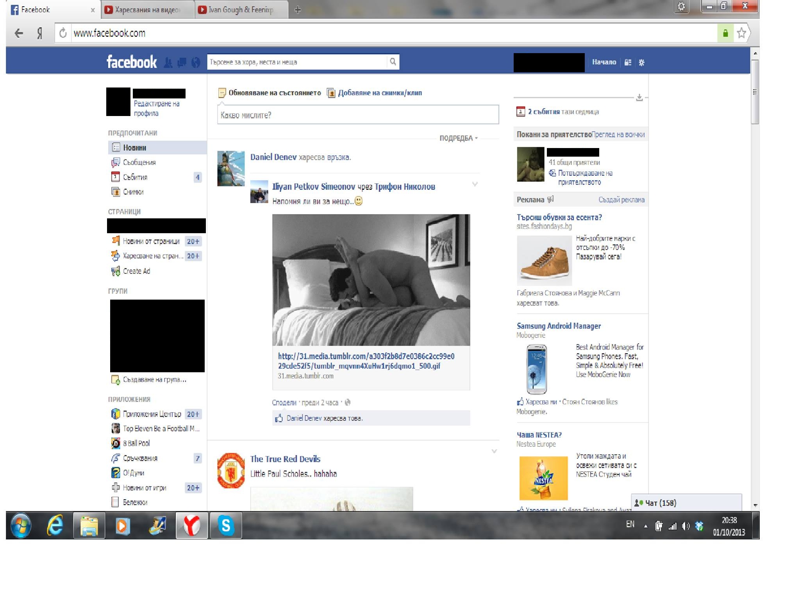Image resolution: width=800 pixels, height=600 pixels.
Task: Click the green padlock security icon
Action: click(725, 33)
